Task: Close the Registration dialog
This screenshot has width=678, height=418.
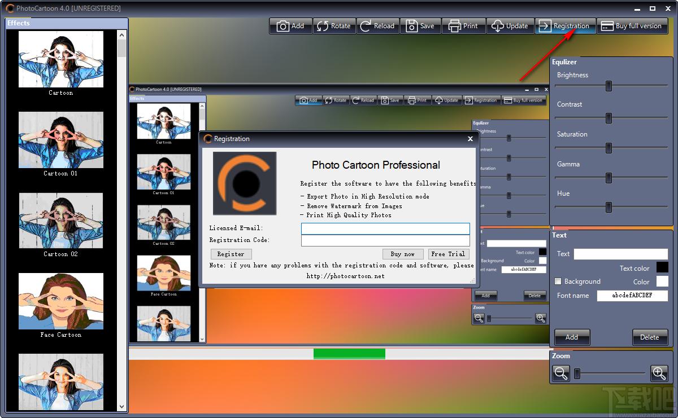Action: (x=470, y=139)
